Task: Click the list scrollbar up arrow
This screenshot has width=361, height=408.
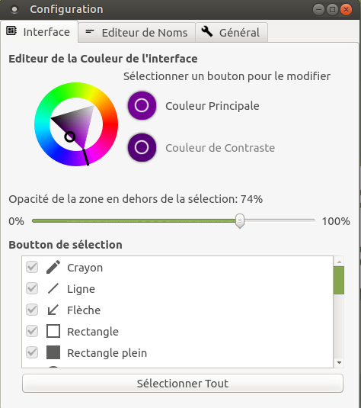Action: click(x=339, y=262)
